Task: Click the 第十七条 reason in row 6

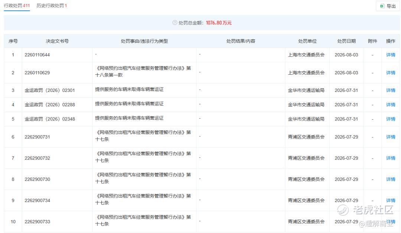Action: tap(143, 136)
